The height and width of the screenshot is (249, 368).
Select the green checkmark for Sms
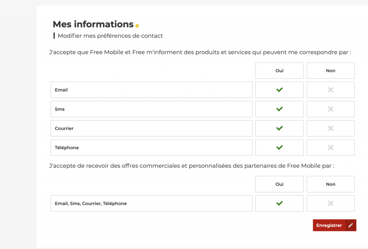(x=279, y=109)
